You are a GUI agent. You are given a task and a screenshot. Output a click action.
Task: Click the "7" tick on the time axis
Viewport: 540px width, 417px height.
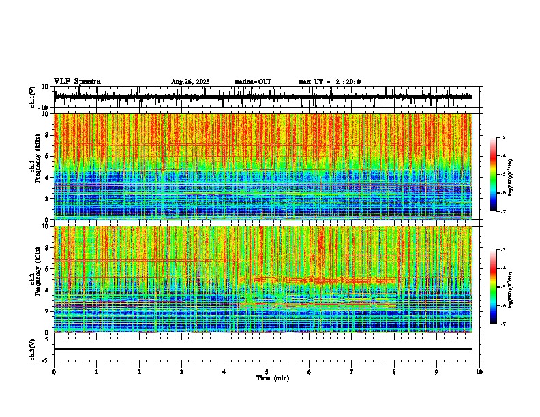(352, 372)
